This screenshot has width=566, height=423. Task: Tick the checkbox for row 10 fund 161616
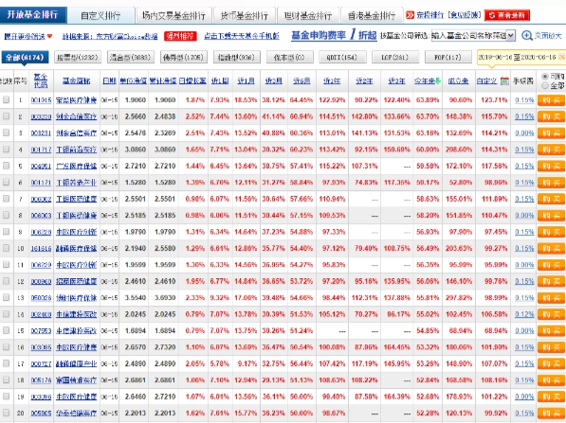click(x=6, y=248)
